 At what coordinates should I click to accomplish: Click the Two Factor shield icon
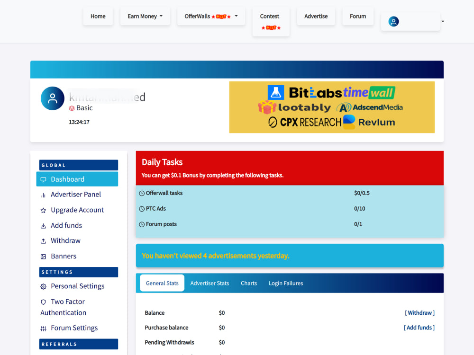pyautogui.click(x=43, y=302)
